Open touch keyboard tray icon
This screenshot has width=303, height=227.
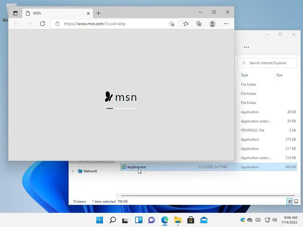[258, 220]
